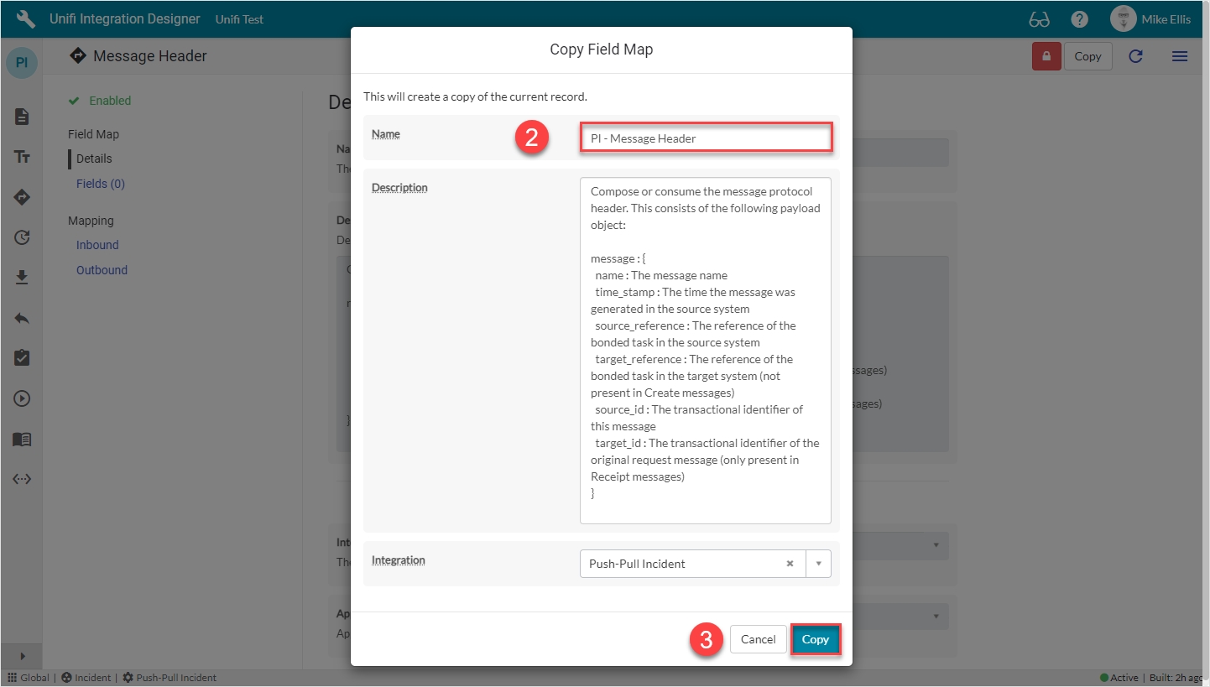Cancel the Copy Field Map dialog

click(x=758, y=639)
